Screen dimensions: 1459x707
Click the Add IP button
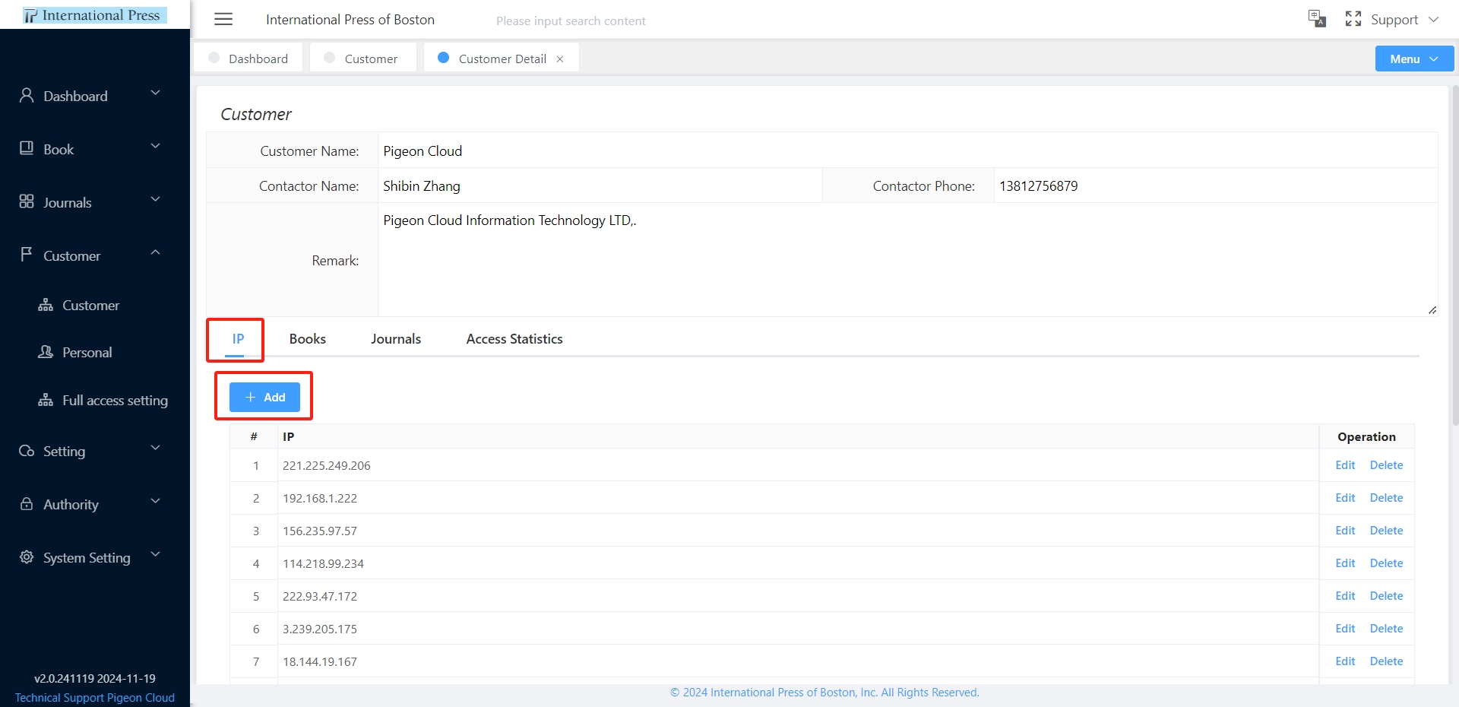tap(264, 397)
